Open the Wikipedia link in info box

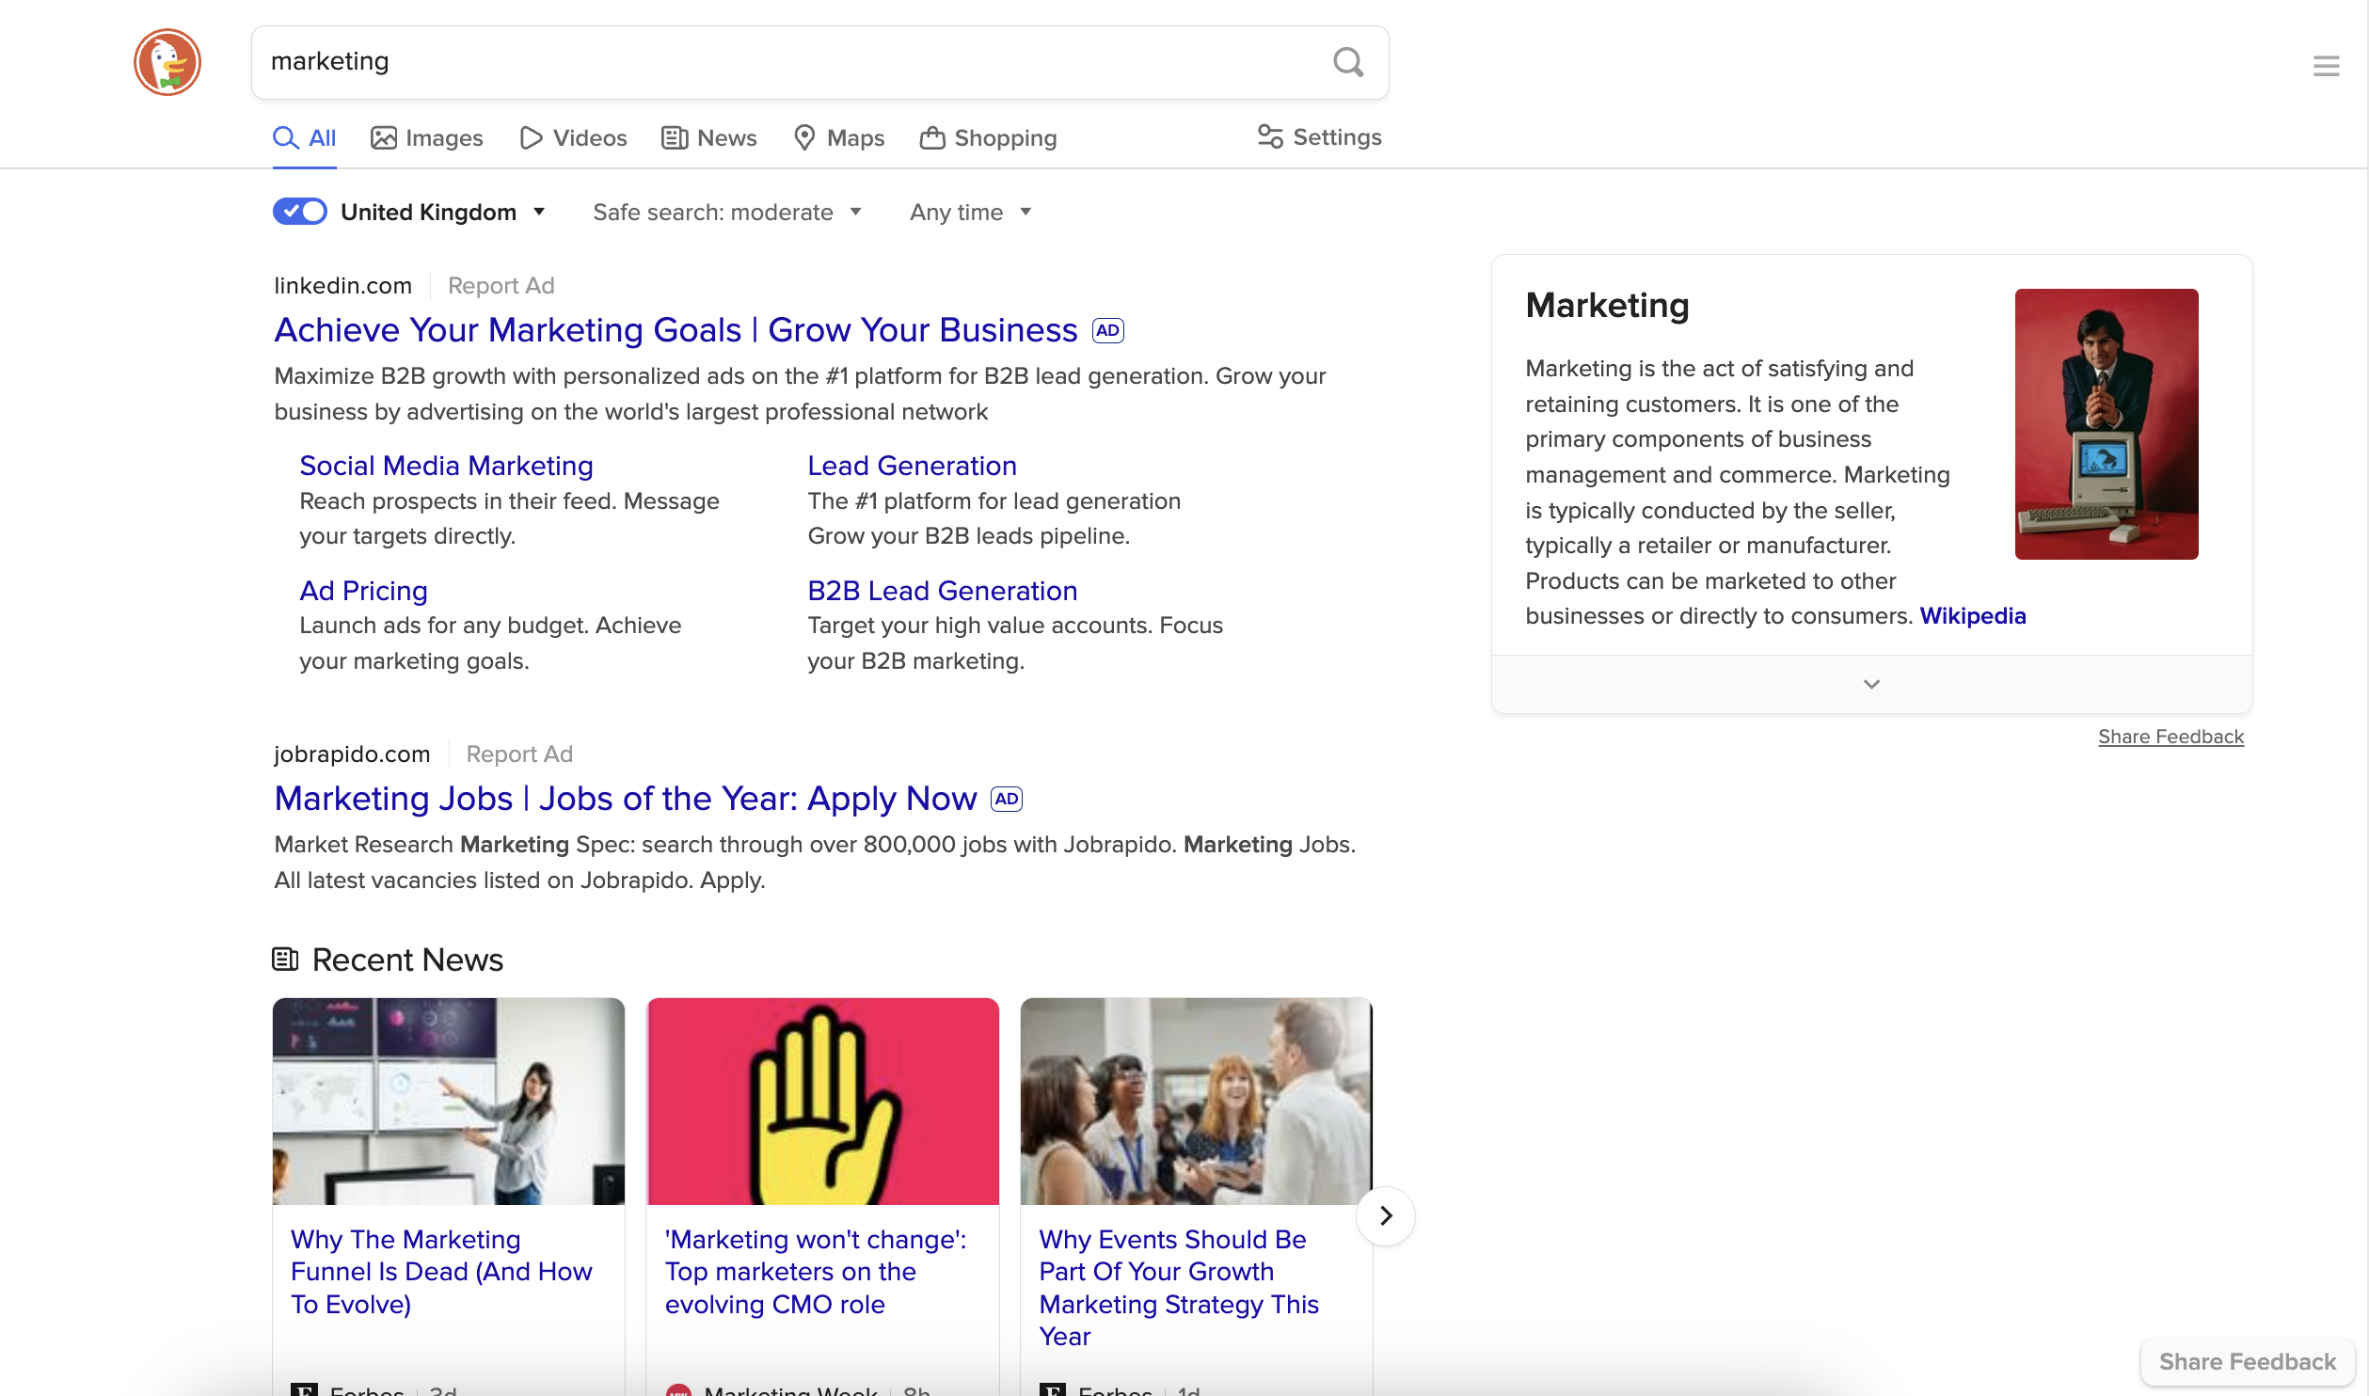click(x=1972, y=616)
